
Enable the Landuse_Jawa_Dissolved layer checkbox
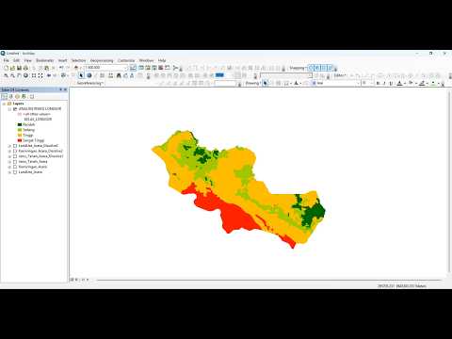tap(15, 146)
